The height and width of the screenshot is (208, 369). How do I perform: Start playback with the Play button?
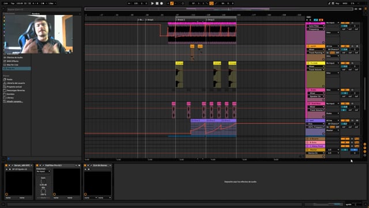coord(152,3)
